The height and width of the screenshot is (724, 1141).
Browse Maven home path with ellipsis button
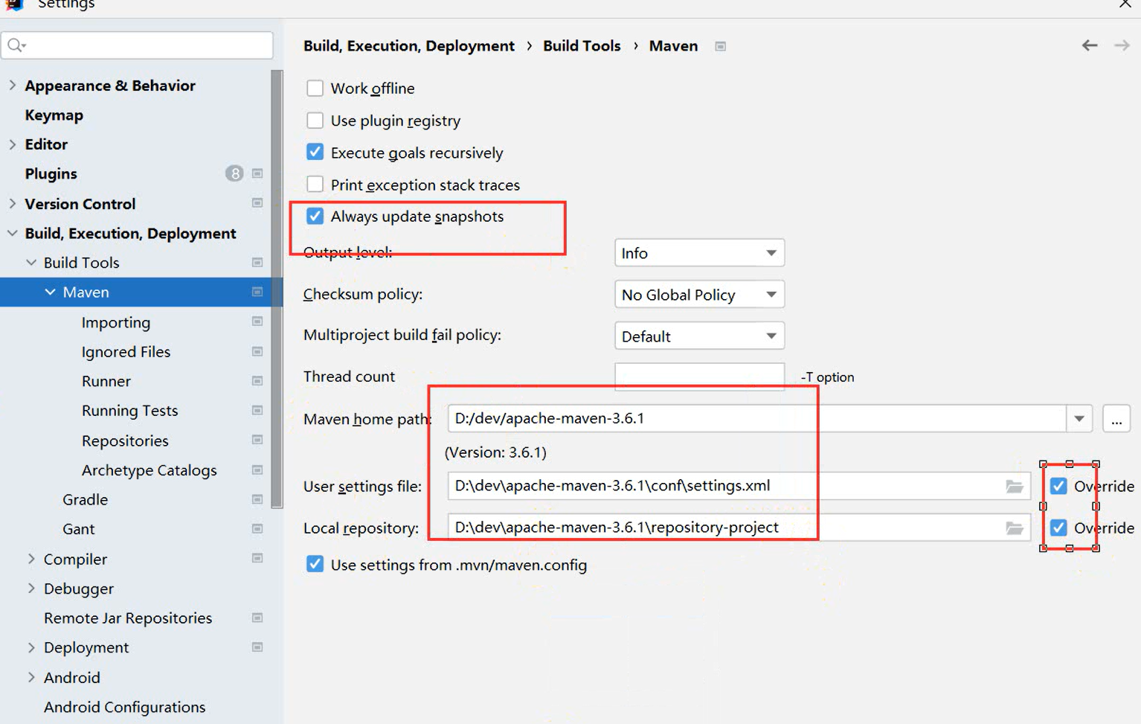click(x=1116, y=419)
